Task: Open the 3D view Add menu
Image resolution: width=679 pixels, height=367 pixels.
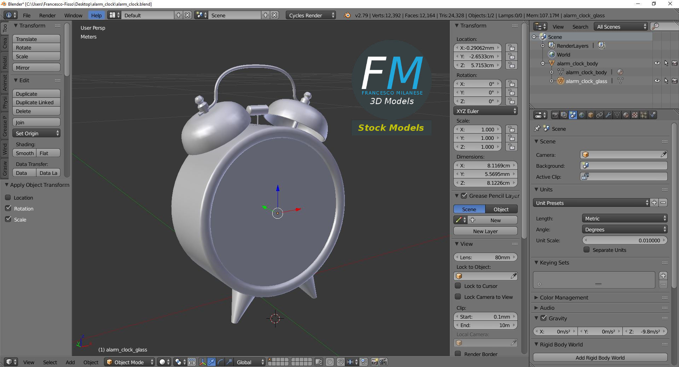Action: pos(70,362)
